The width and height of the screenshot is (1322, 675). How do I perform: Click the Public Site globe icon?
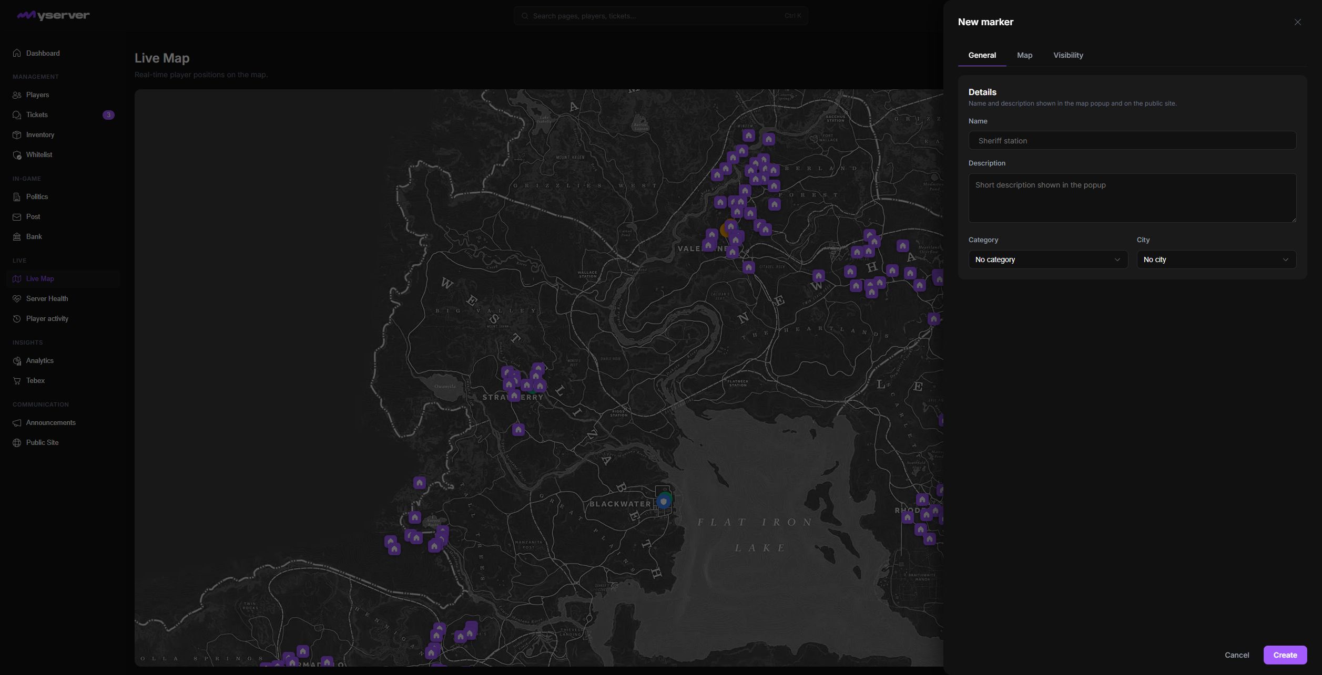17,443
